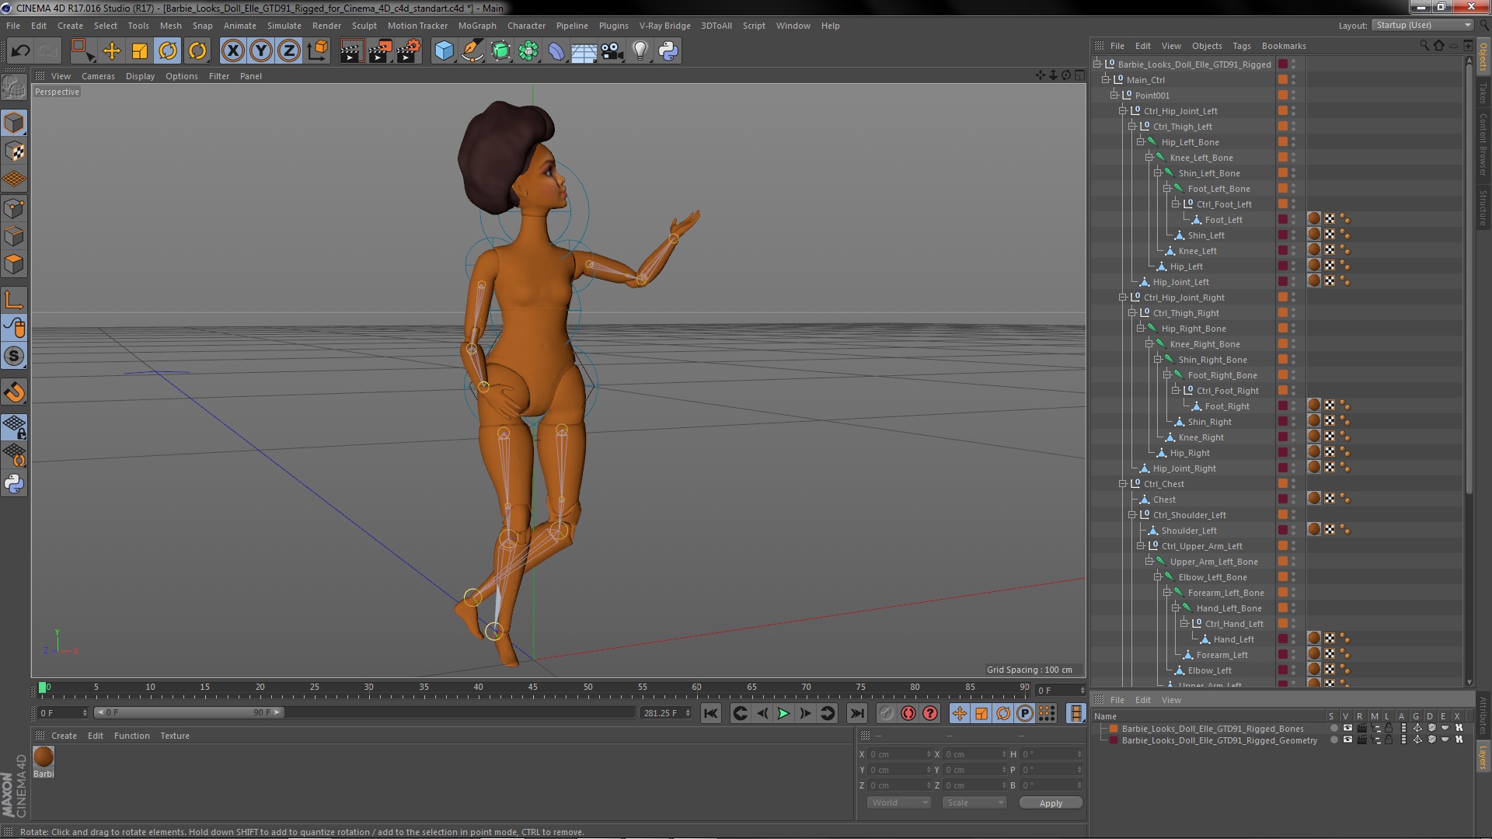Enable Texture mode in left sidebar
Image resolution: width=1492 pixels, height=839 pixels.
pyautogui.click(x=14, y=151)
